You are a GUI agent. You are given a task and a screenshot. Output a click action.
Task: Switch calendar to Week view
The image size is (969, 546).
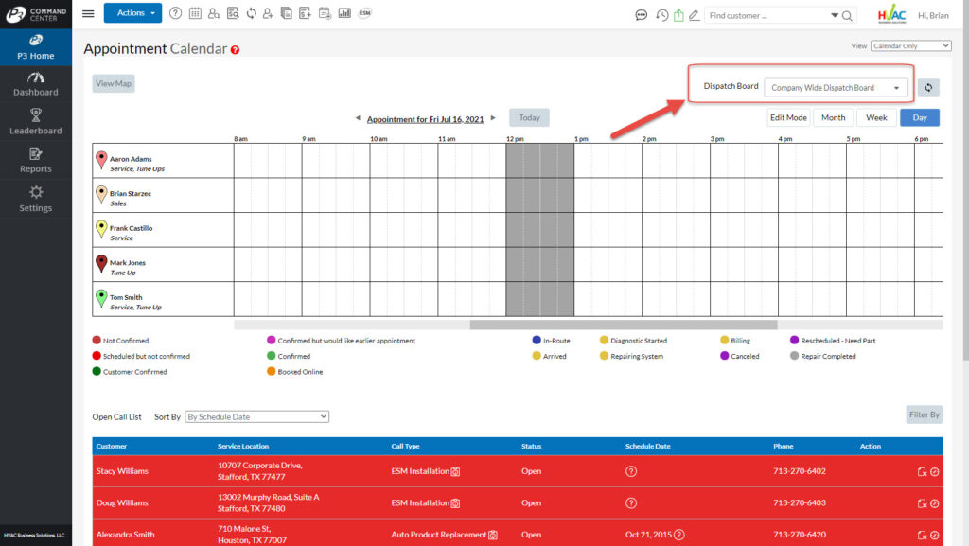(x=876, y=117)
